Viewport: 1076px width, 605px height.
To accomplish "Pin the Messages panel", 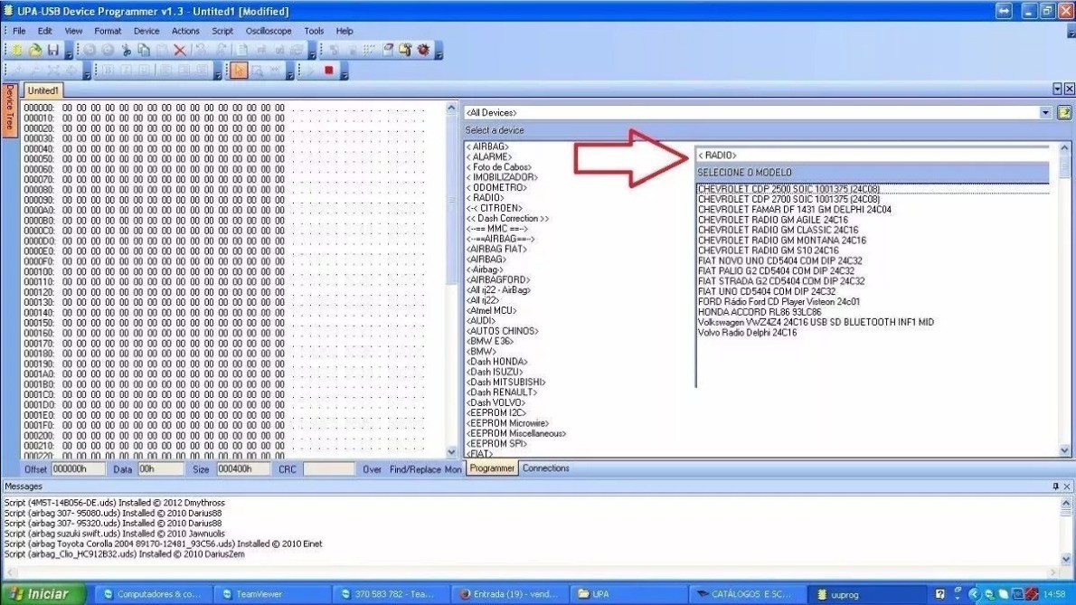I will (1055, 487).
